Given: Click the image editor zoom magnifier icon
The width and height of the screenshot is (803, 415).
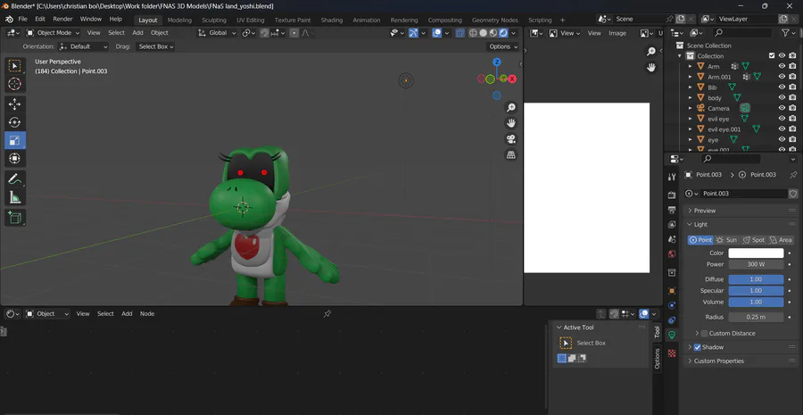Looking at the screenshot, I should click(x=651, y=51).
